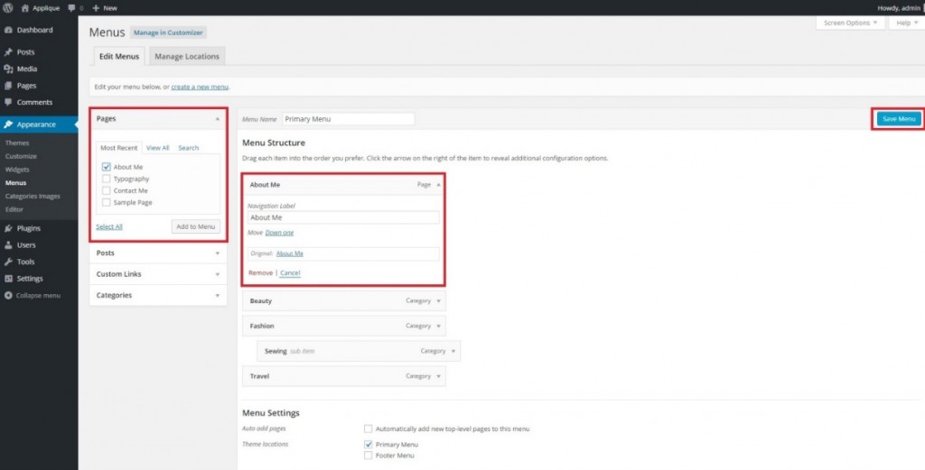Open the Settings sidebar icon

coord(8,279)
